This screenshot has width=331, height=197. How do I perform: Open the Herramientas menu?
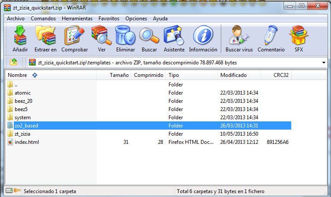tap(77, 19)
